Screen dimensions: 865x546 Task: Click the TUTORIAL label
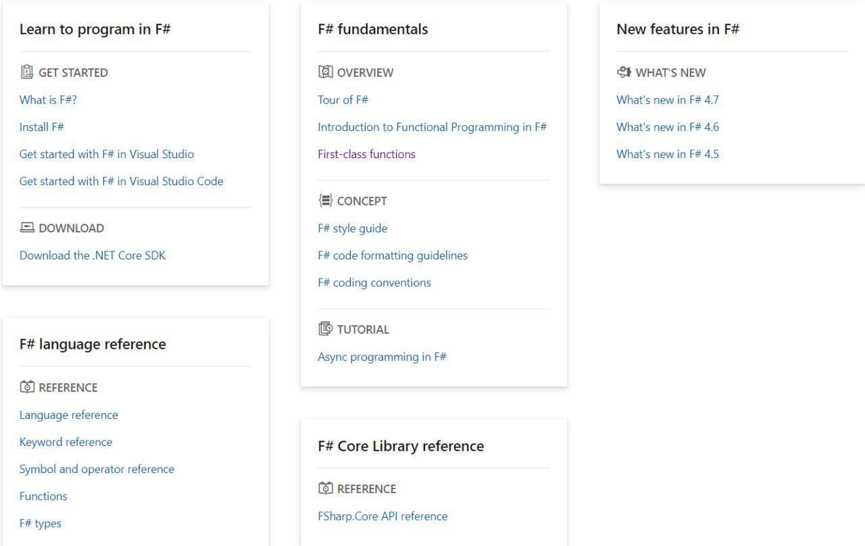tap(364, 330)
